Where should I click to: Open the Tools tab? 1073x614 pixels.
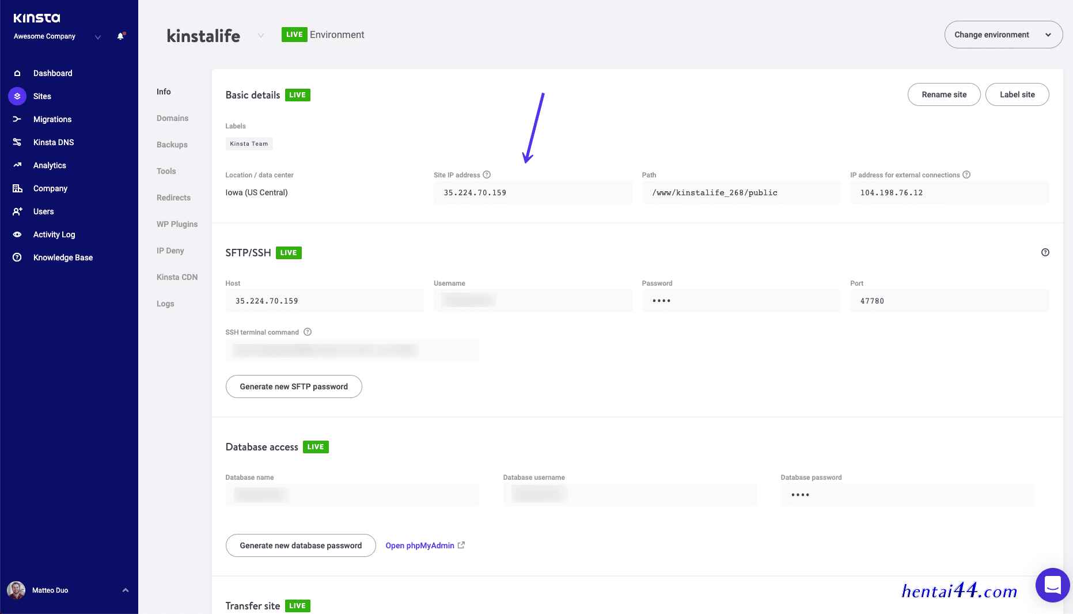(166, 171)
